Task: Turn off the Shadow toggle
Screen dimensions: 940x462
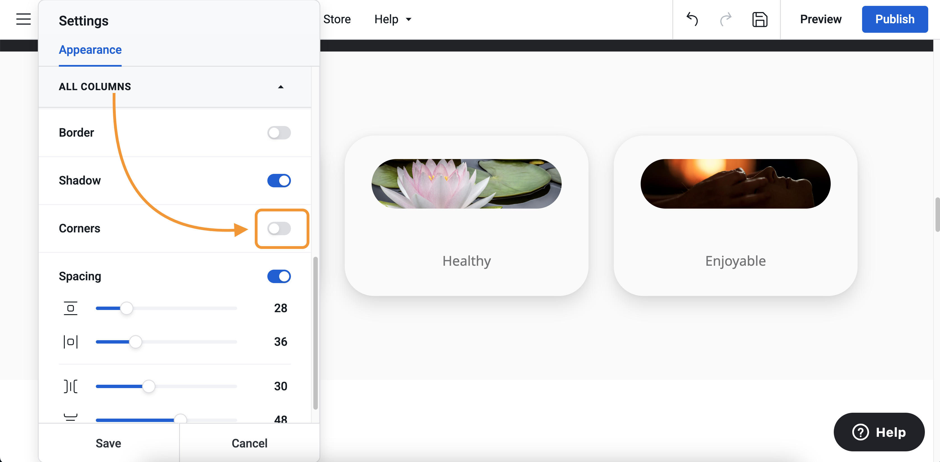Action: click(x=279, y=181)
